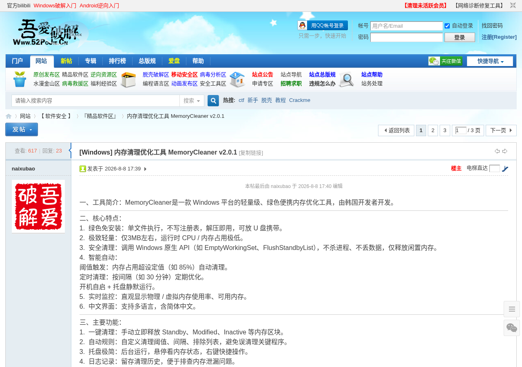The height and width of the screenshot is (367, 522).
Task: Click the 清理未活跃会员 notice link
Action: pos(425,6)
